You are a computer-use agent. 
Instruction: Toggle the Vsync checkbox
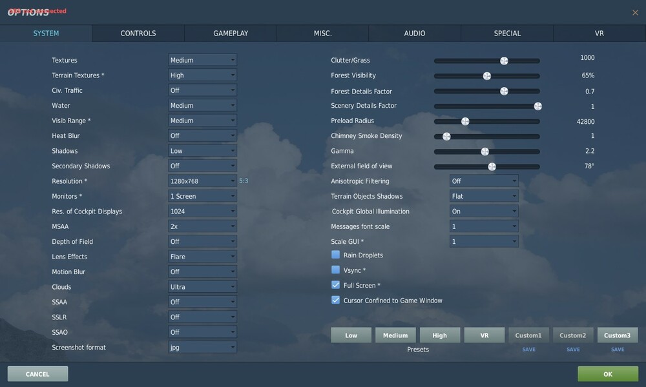[x=335, y=270]
